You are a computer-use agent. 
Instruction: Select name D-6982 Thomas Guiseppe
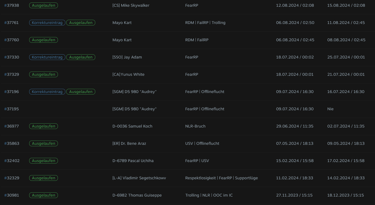137,195
